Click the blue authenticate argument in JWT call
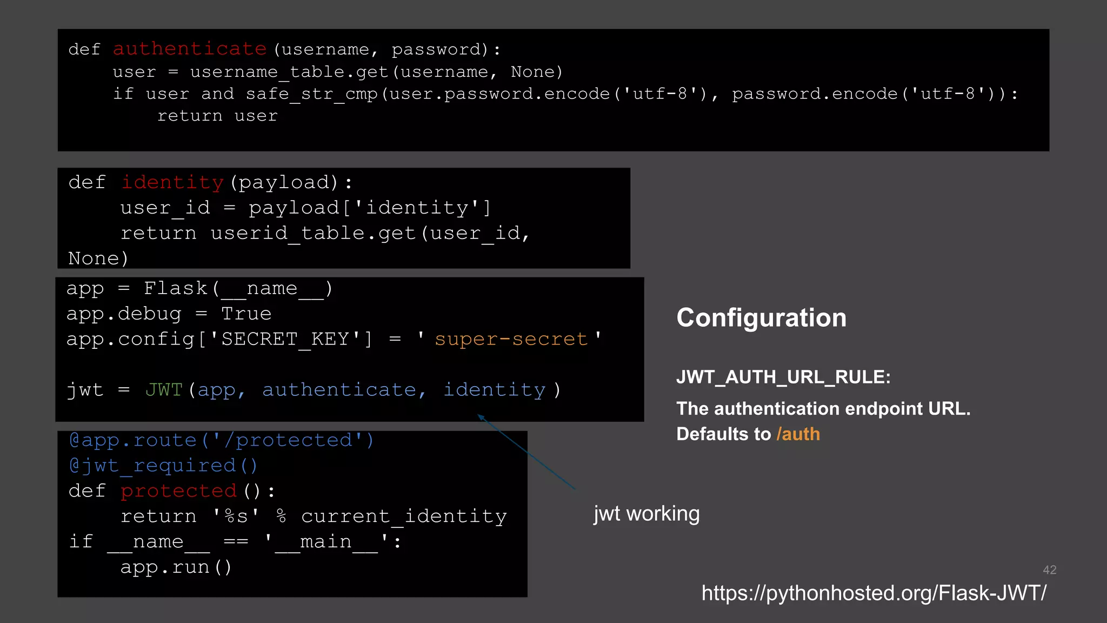1107x623 pixels. point(339,390)
